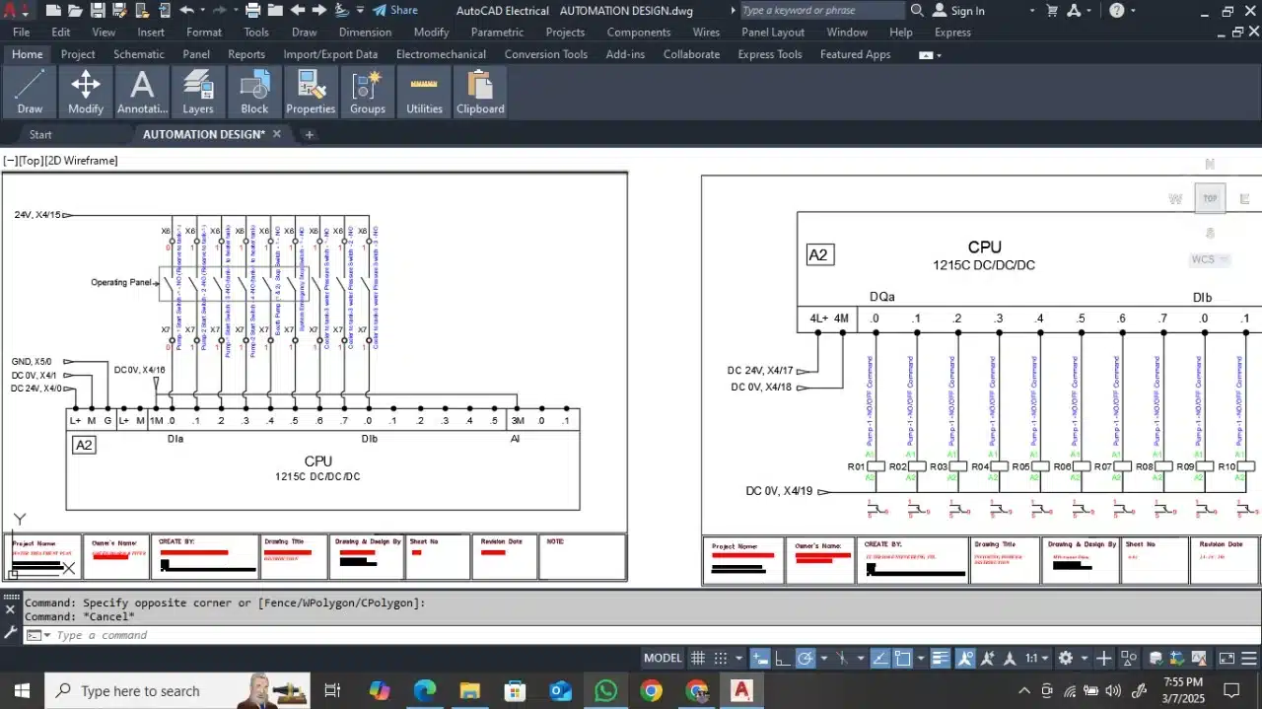Go to next project drawing arrow
Screen dimensions: 1262x709
[x=319, y=11]
